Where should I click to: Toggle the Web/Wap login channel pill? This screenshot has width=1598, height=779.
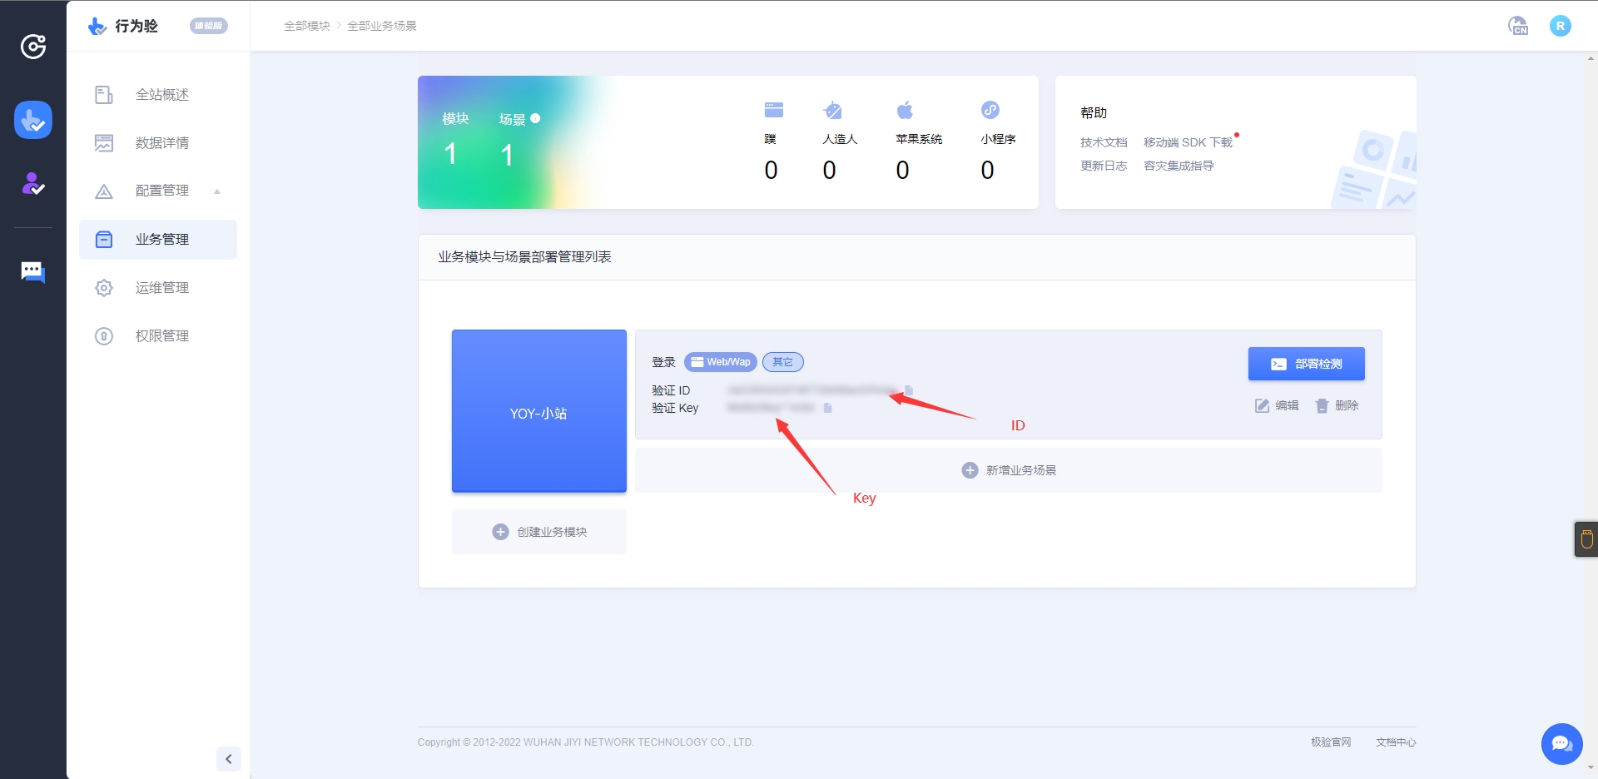pyautogui.click(x=721, y=362)
